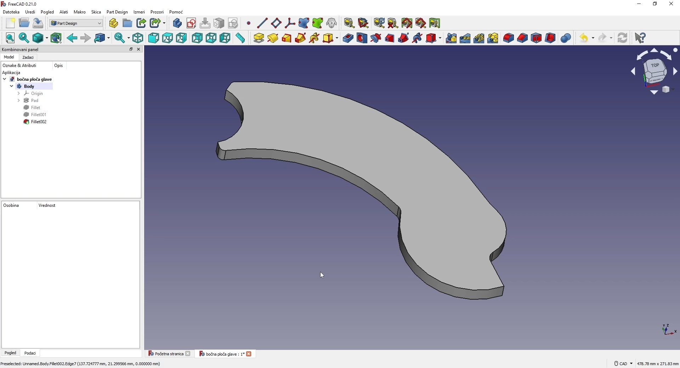Switch to the Zadaci tab

pos(28,57)
